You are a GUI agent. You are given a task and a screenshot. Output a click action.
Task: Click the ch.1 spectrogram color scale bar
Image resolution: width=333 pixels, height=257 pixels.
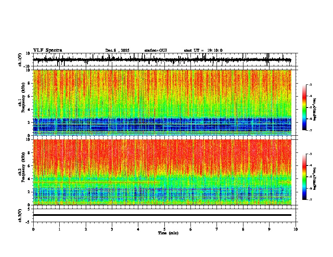(x=304, y=108)
